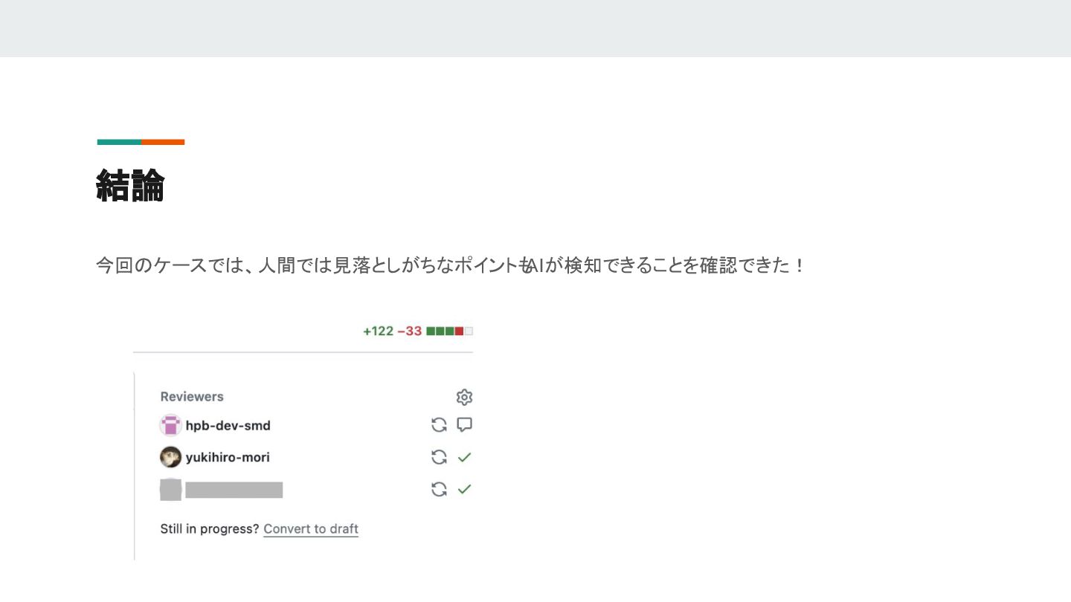
Task: Re-request review from yukihiro-mori
Action: pyautogui.click(x=440, y=457)
